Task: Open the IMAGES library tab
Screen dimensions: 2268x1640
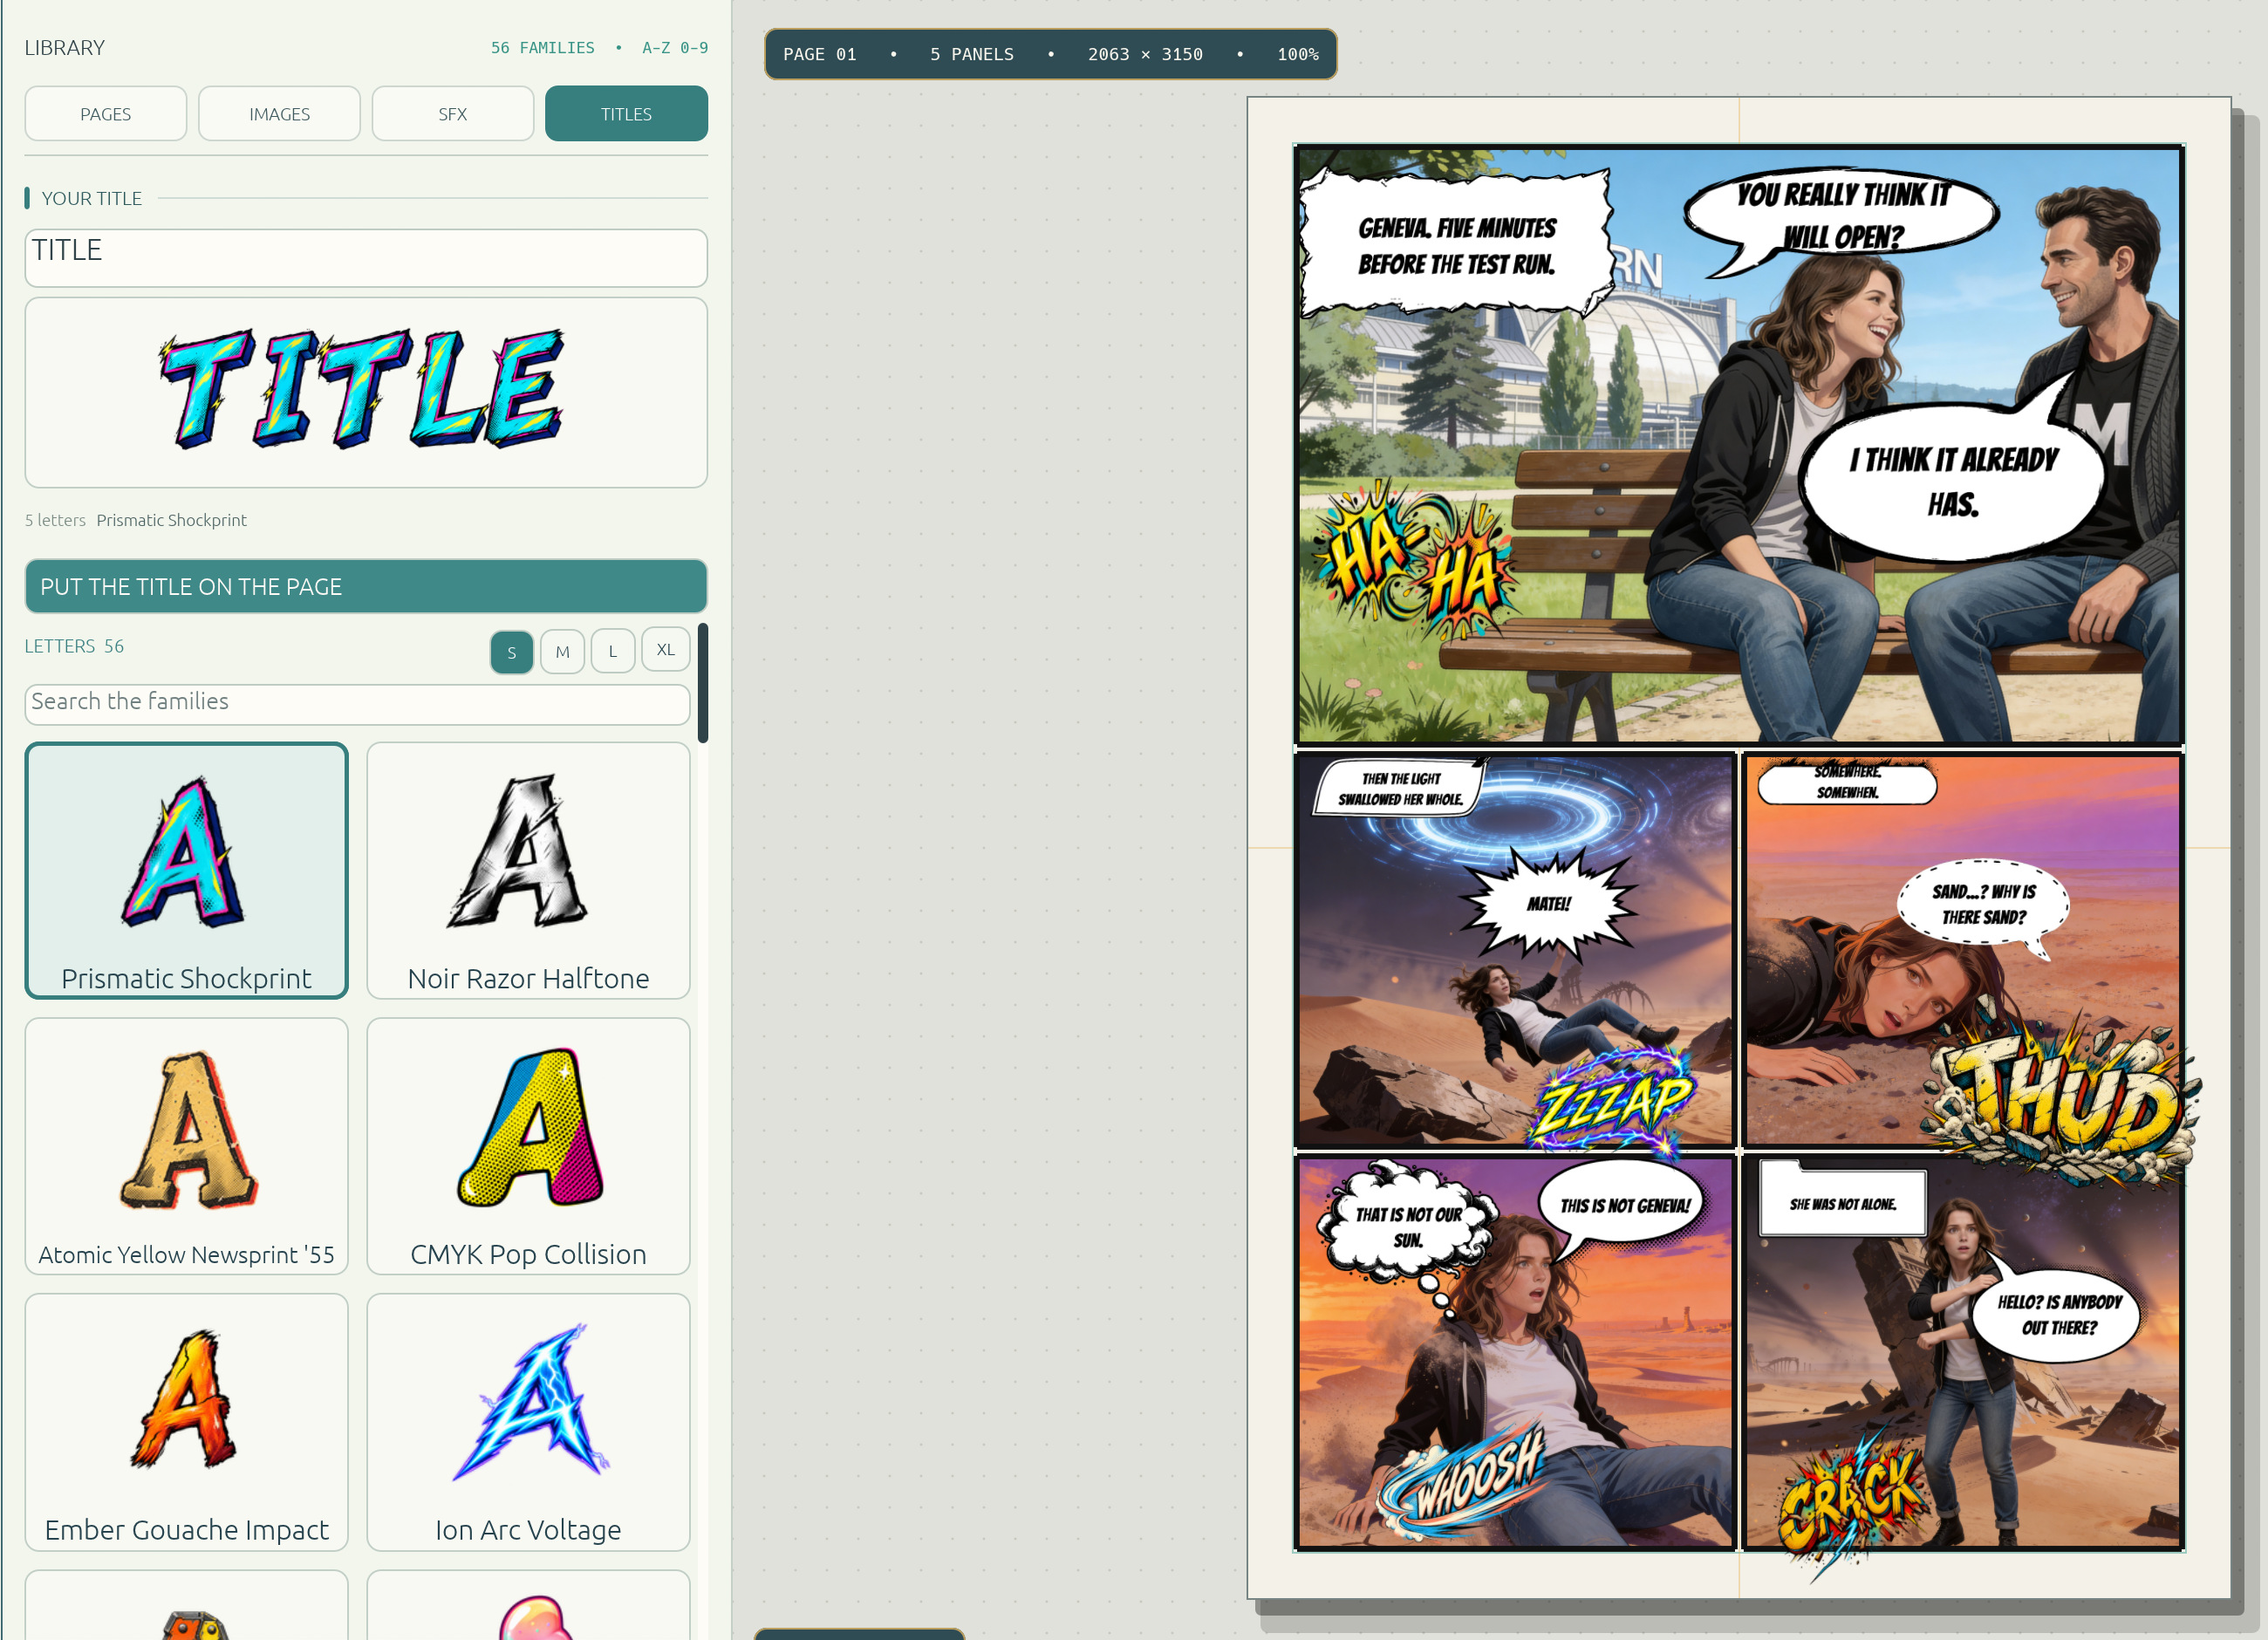Action: [x=279, y=114]
